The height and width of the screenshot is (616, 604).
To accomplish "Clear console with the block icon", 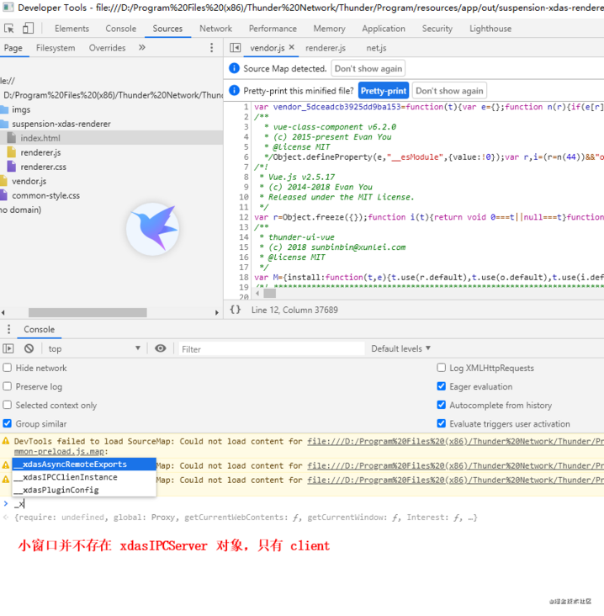I will tap(29, 348).
